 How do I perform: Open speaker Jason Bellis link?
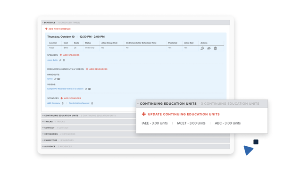click(x=52, y=60)
